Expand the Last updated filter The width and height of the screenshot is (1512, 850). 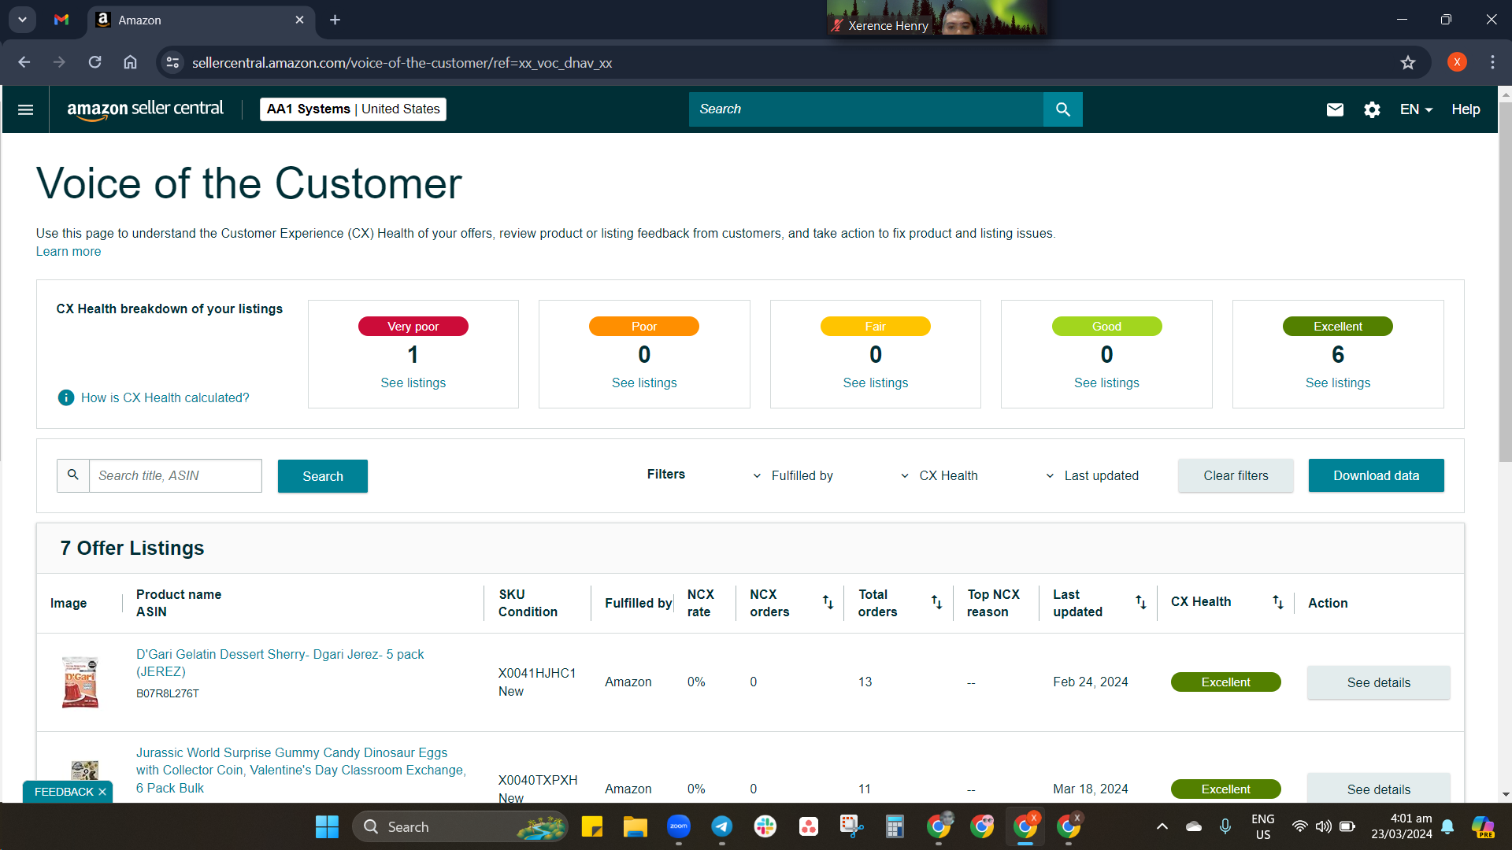(x=1092, y=475)
